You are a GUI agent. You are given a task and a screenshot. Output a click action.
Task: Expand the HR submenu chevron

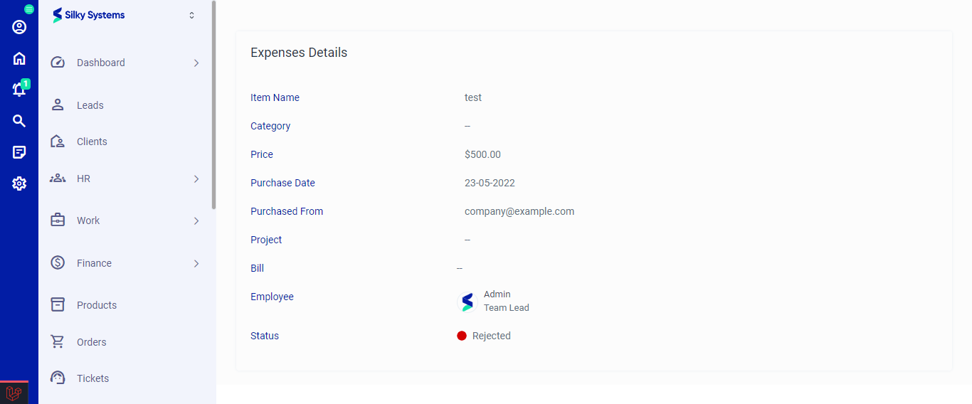coord(196,179)
